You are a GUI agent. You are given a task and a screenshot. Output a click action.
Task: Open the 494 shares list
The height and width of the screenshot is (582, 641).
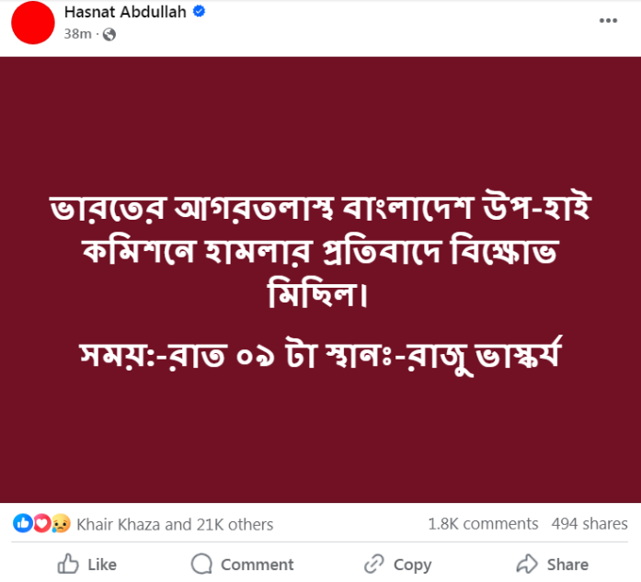click(589, 524)
